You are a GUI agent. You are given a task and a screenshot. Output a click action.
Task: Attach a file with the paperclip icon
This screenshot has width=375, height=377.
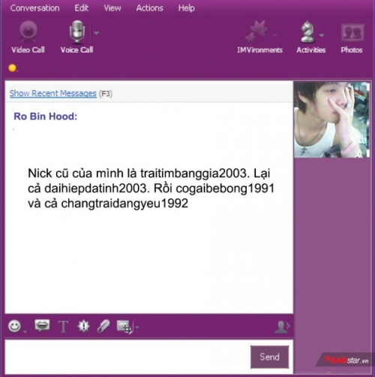pyautogui.click(x=103, y=326)
